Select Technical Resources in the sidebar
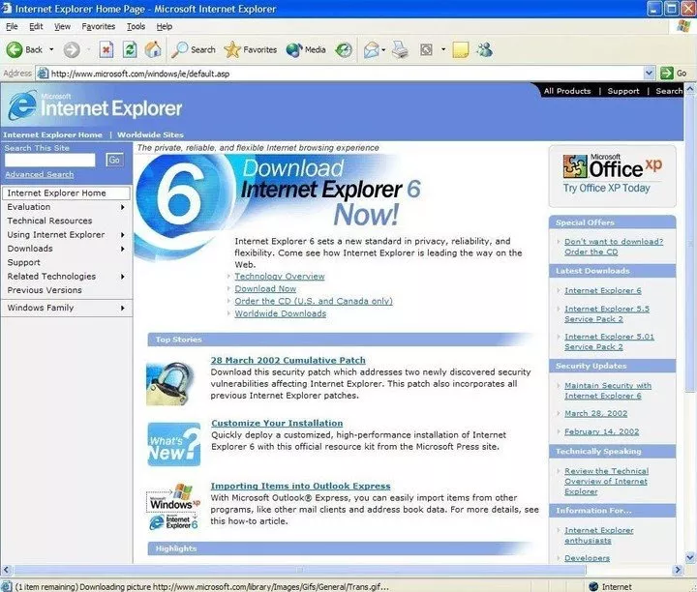 pos(49,221)
